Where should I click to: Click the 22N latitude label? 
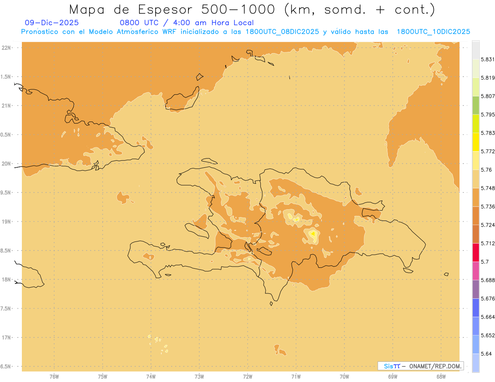click(7, 47)
